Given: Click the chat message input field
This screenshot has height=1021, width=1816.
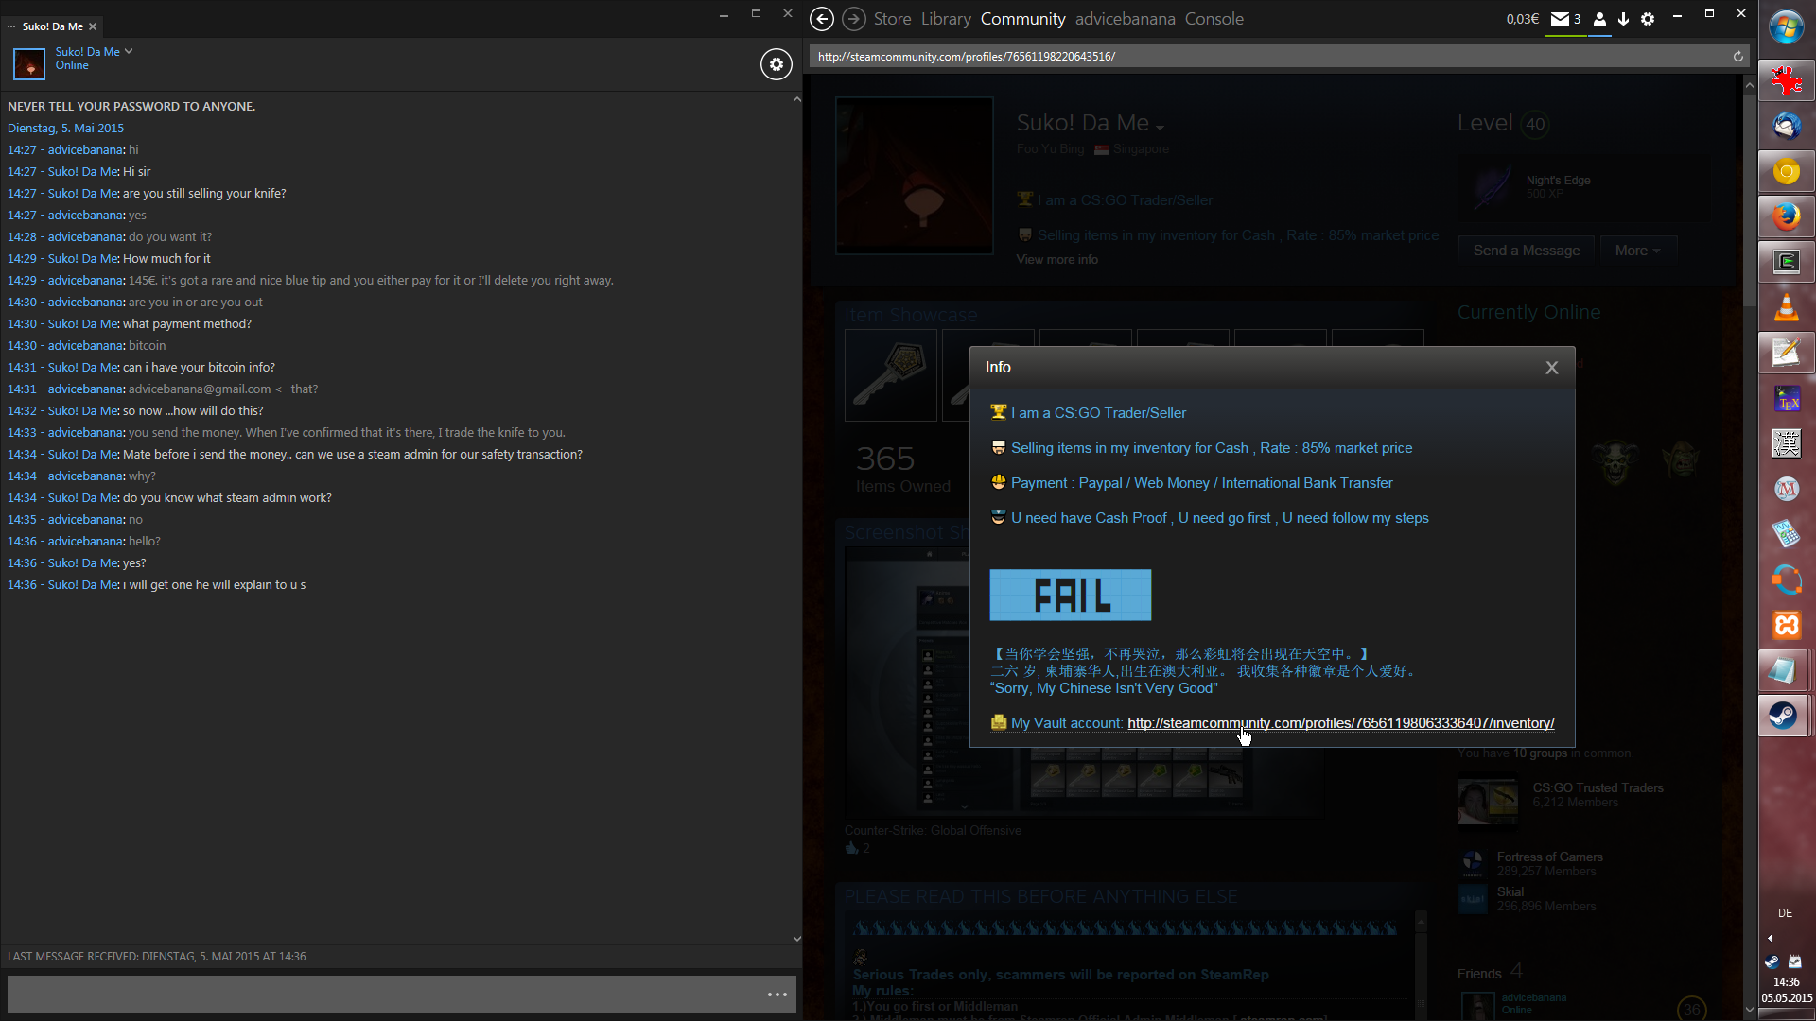Looking at the screenshot, I should click(x=378, y=995).
